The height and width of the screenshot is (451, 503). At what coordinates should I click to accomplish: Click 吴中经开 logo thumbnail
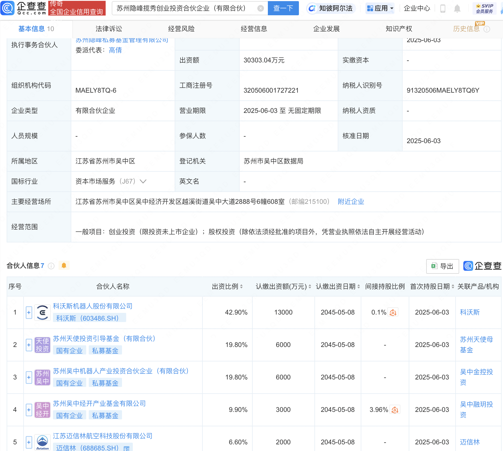[42, 410]
